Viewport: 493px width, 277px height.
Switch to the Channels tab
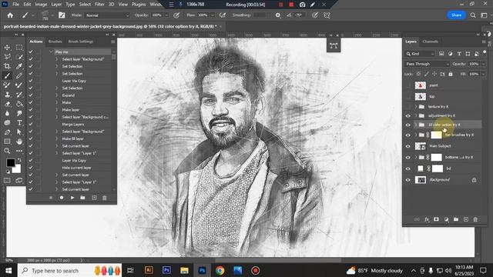coord(431,42)
